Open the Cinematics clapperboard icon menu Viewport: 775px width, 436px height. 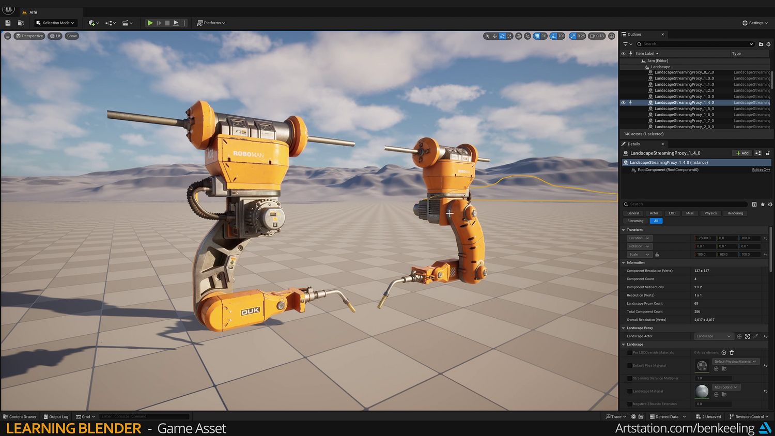(x=127, y=23)
